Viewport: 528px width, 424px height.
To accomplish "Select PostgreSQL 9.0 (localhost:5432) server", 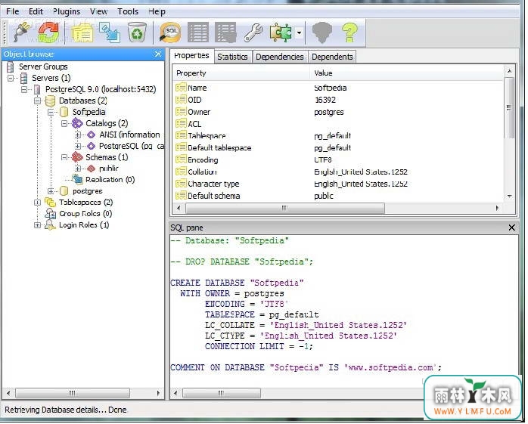I will coord(101,89).
